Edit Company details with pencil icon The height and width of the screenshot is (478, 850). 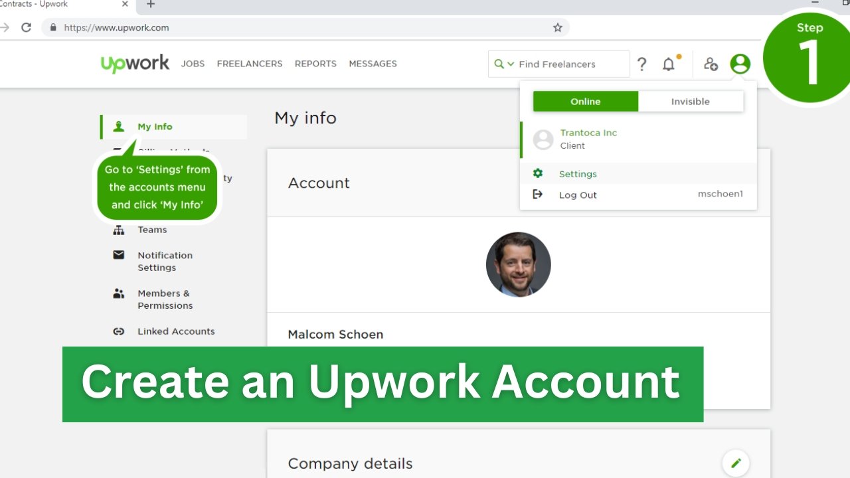point(736,463)
